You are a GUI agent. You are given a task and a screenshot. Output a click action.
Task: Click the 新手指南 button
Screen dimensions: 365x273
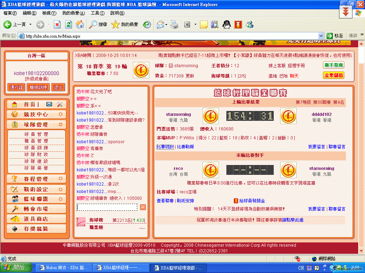pyautogui.click(x=334, y=65)
